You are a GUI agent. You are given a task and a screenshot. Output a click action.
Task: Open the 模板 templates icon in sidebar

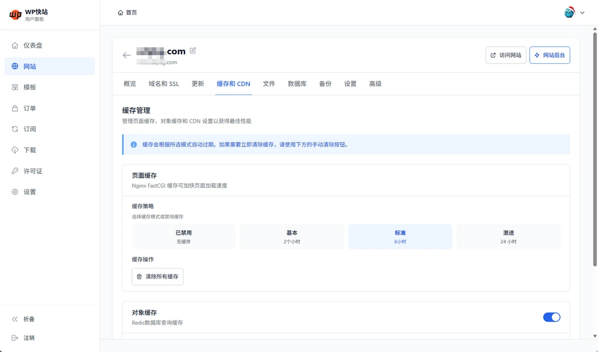coord(15,87)
